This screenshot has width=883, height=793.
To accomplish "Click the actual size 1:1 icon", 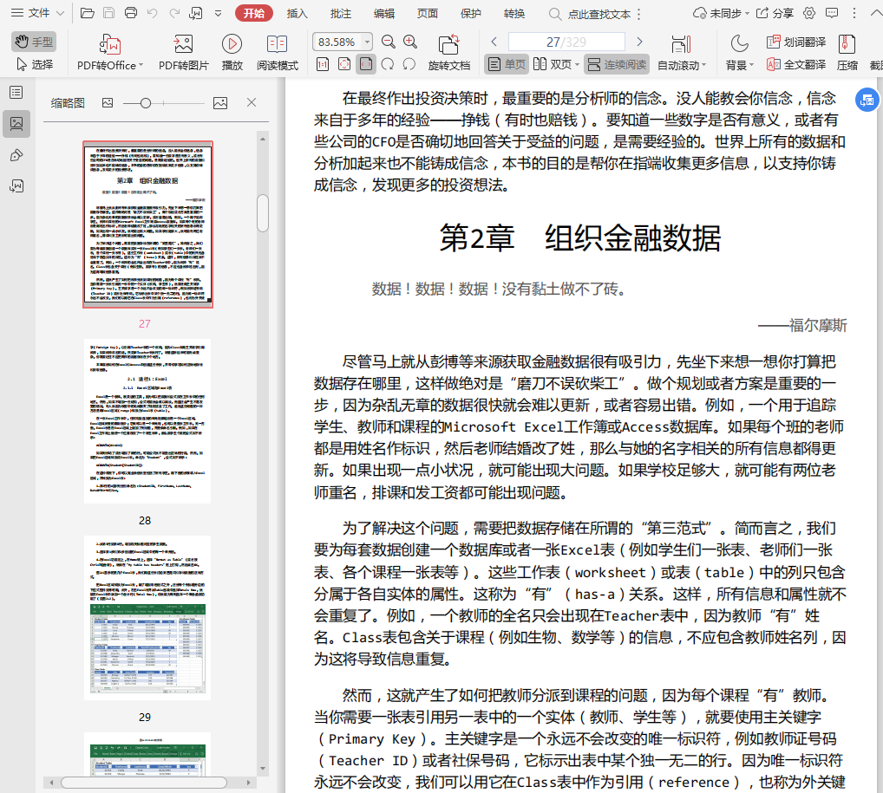I will 323,64.
